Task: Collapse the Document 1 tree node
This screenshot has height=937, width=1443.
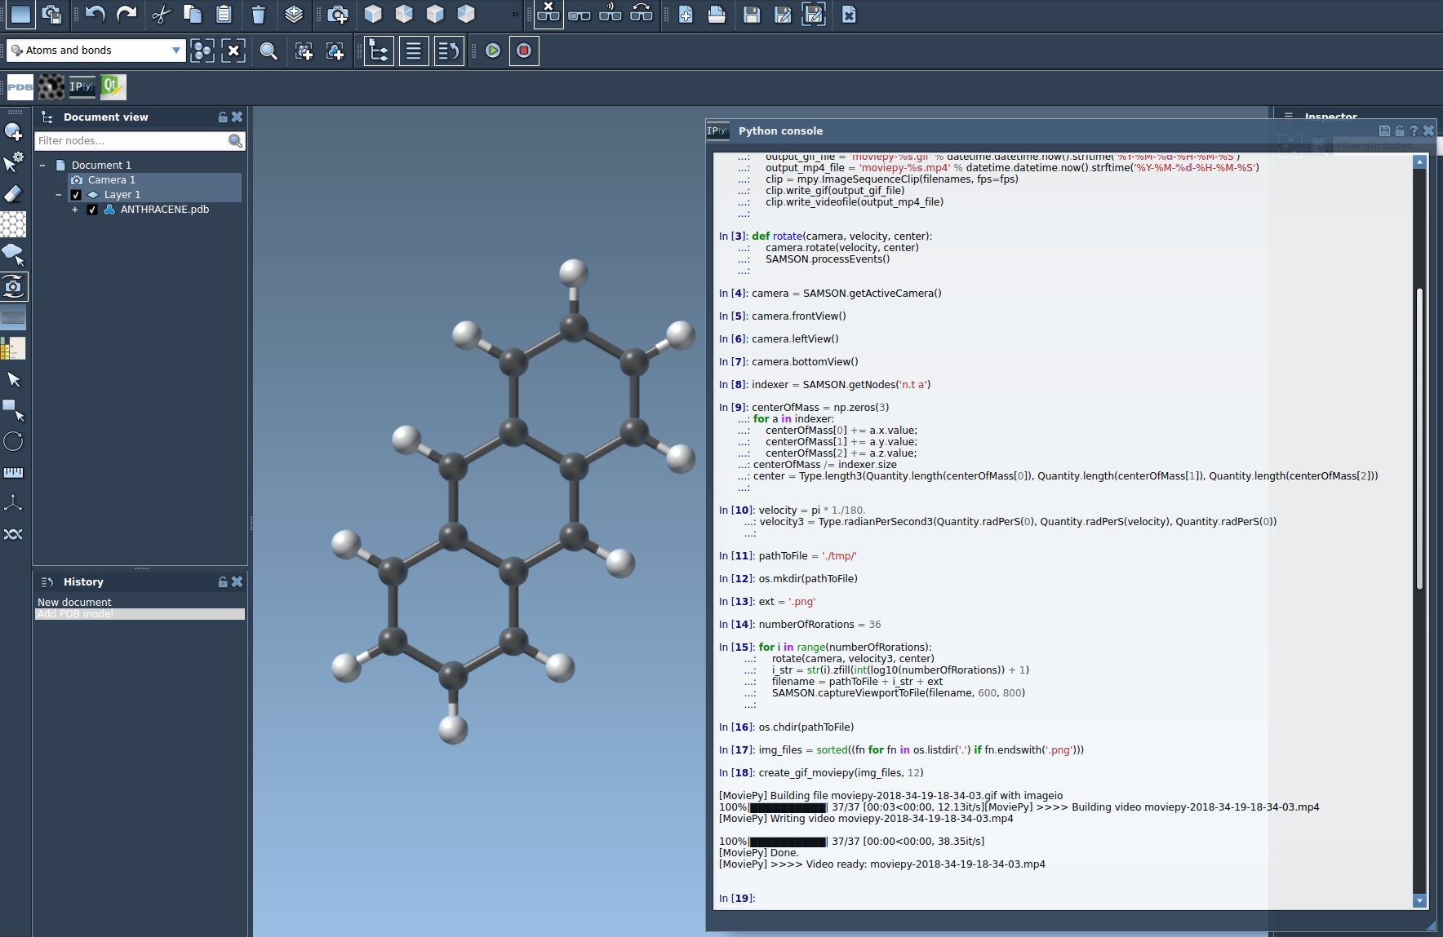Action: point(42,165)
